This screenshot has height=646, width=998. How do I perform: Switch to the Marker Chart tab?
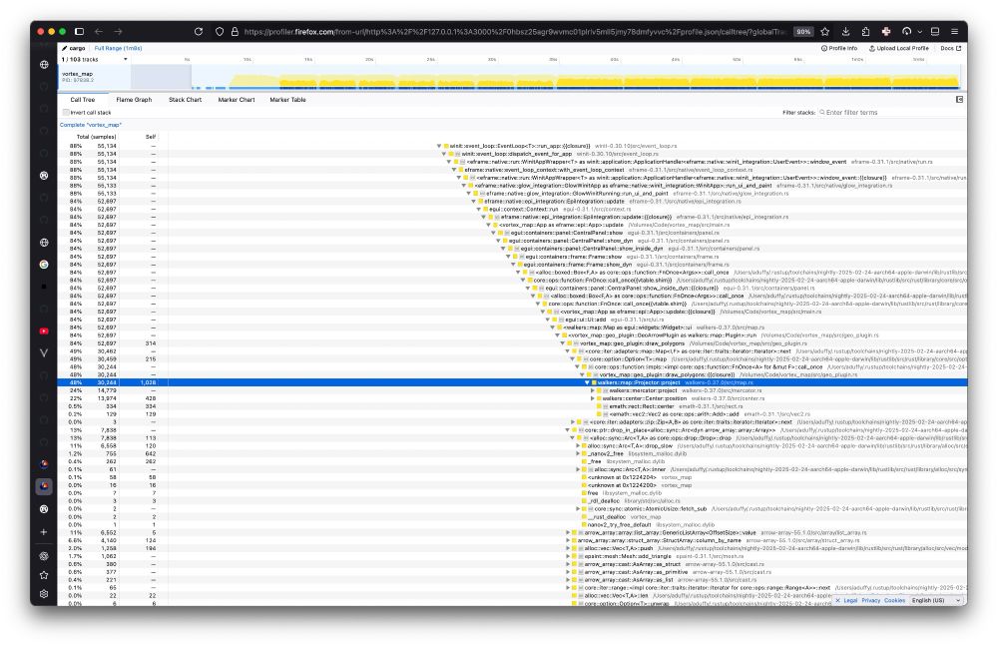(237, 100)
